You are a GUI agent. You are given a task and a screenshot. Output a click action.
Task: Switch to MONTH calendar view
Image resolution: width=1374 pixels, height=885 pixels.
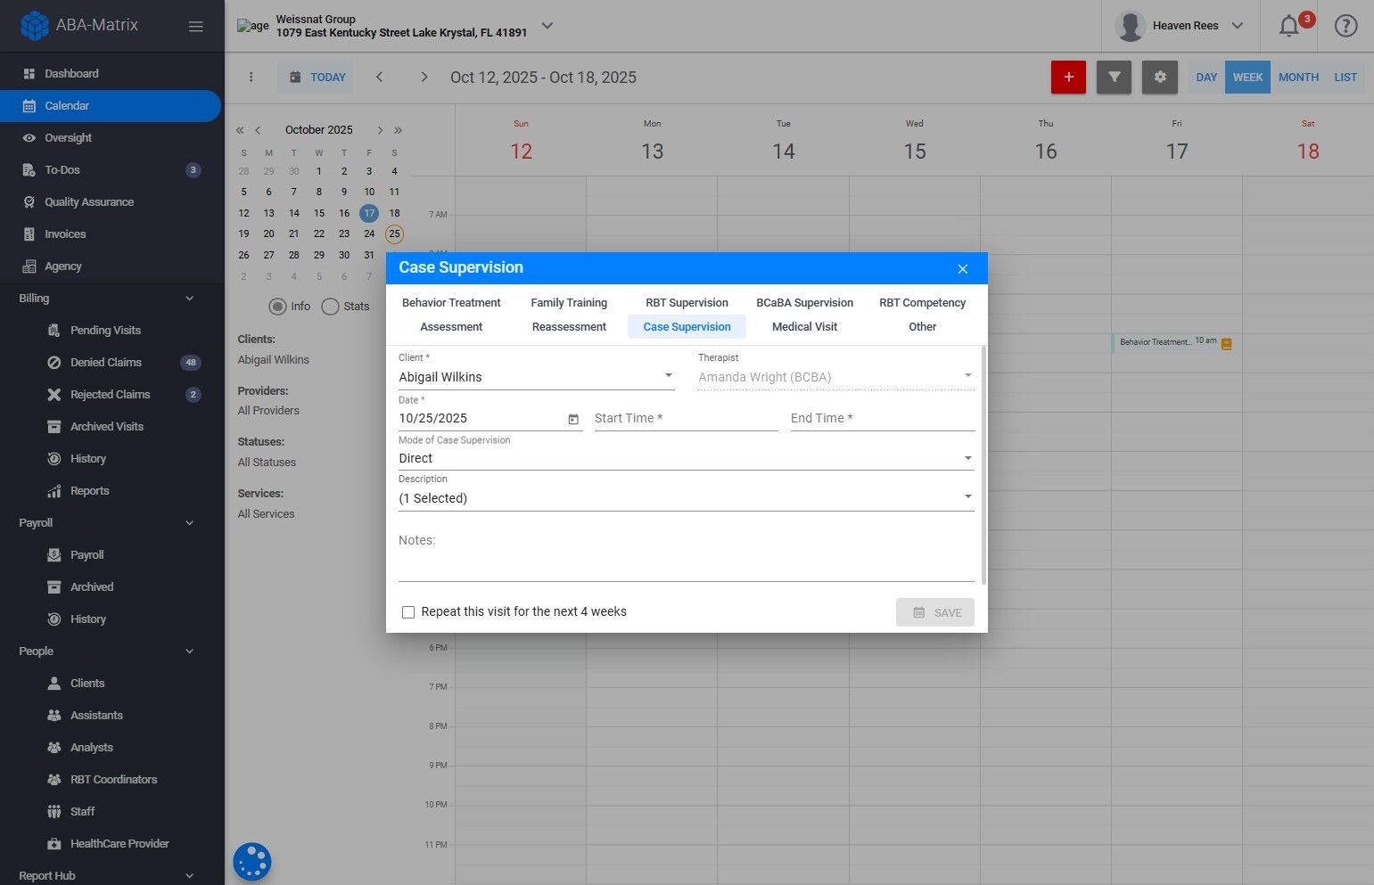pyautogui.click(x=1297, y=78)
